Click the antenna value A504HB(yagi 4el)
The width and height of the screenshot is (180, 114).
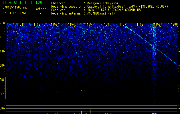pos(101,13)
